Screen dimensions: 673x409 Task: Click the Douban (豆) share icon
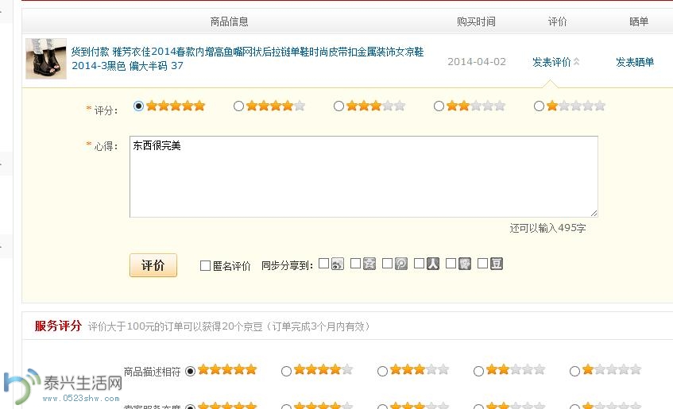click(x=497, y=264)
